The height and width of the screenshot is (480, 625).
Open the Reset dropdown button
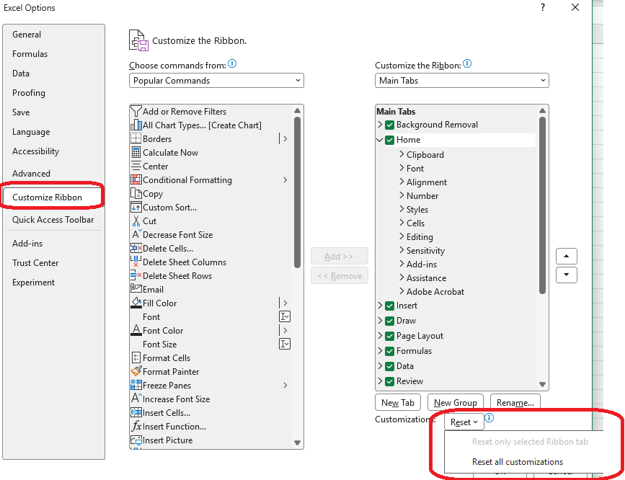pos(464,422)
